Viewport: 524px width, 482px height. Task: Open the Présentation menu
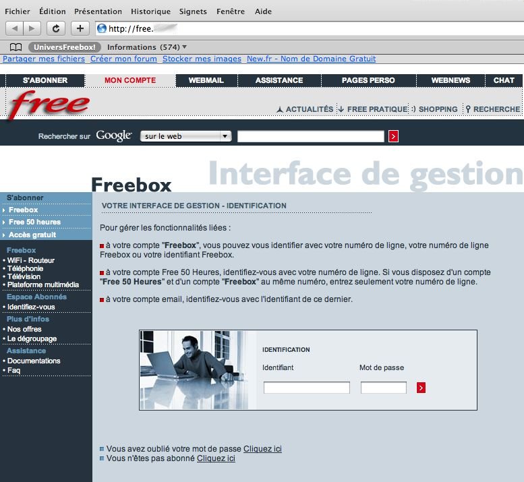(98, 11)
